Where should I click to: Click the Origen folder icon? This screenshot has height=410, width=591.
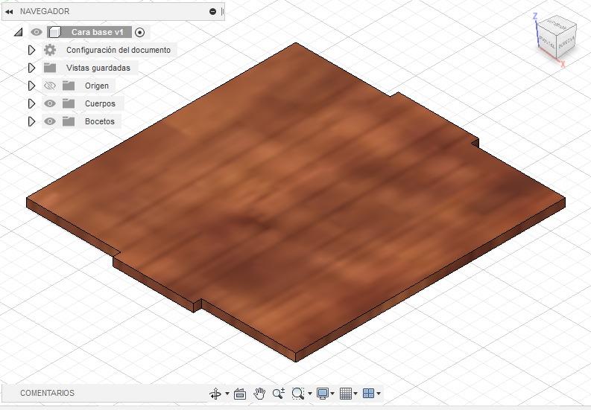(x=69, y=86)
